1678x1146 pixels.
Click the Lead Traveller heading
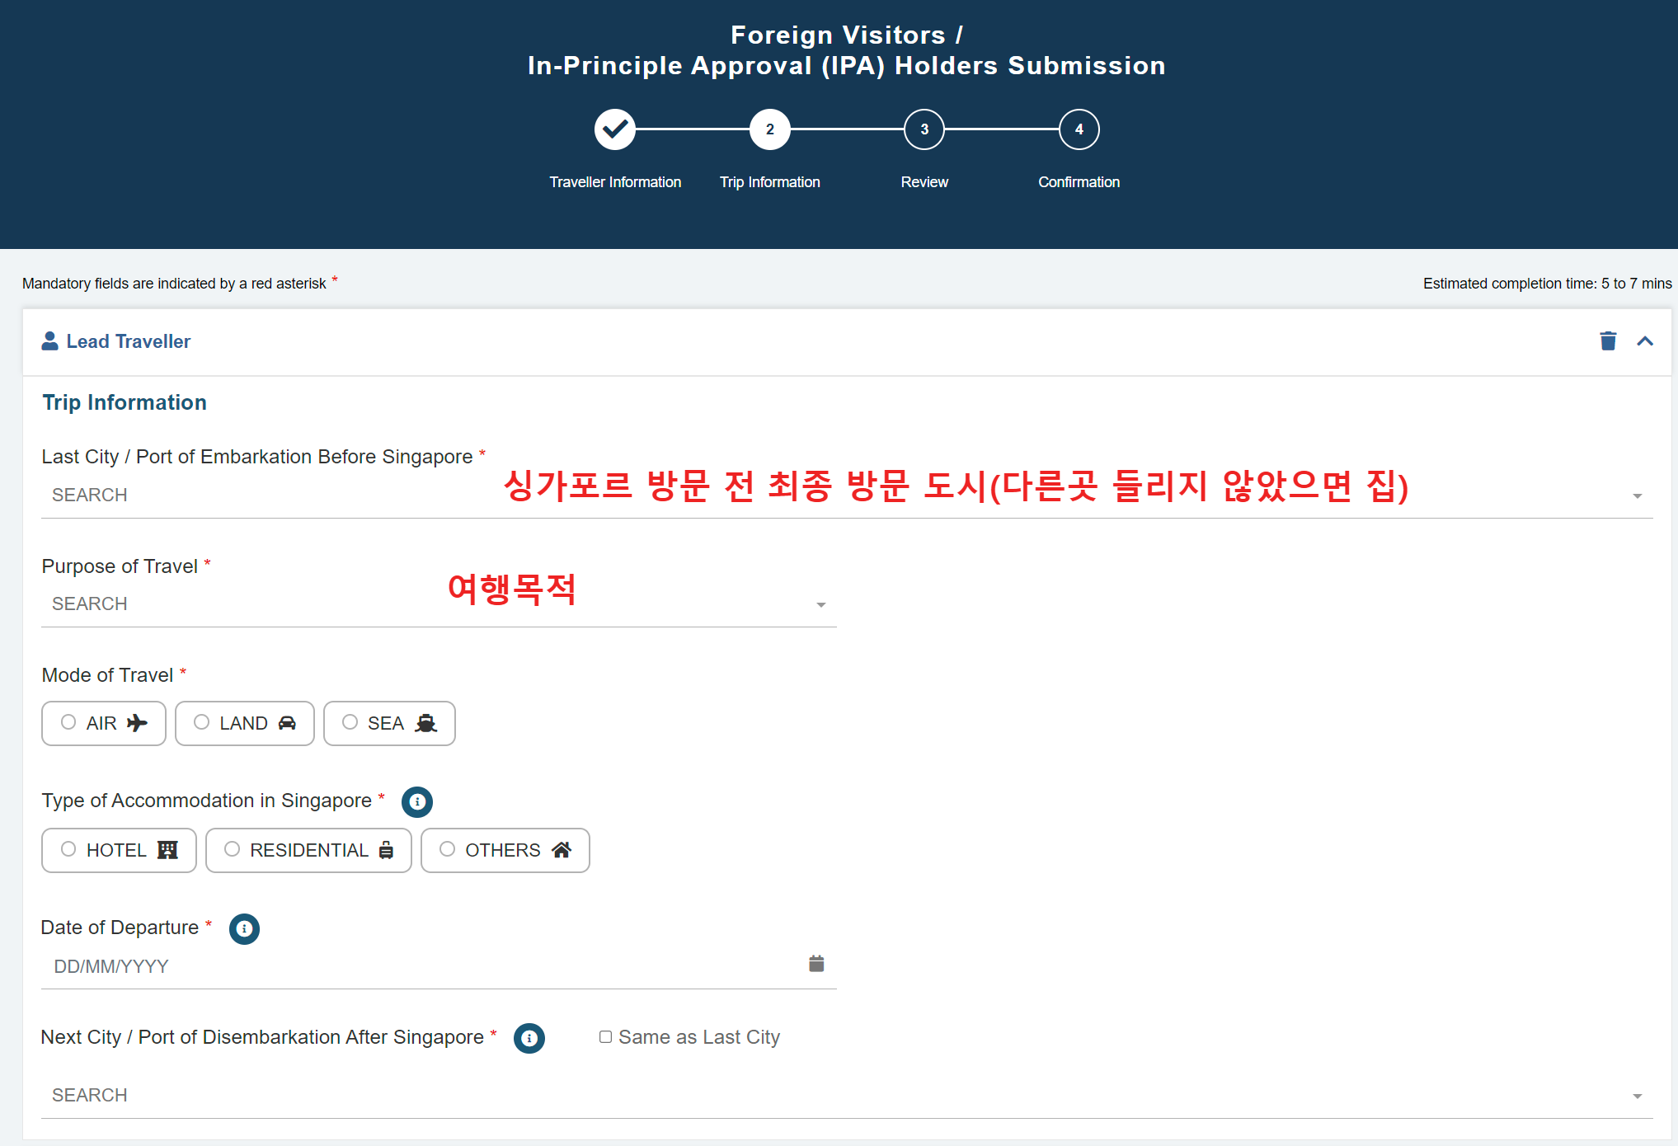[x=129, y=341]
